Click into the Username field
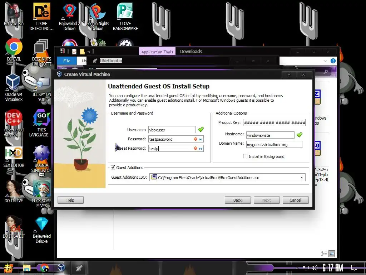Viewport: 366px width, 275px height. 172,130
